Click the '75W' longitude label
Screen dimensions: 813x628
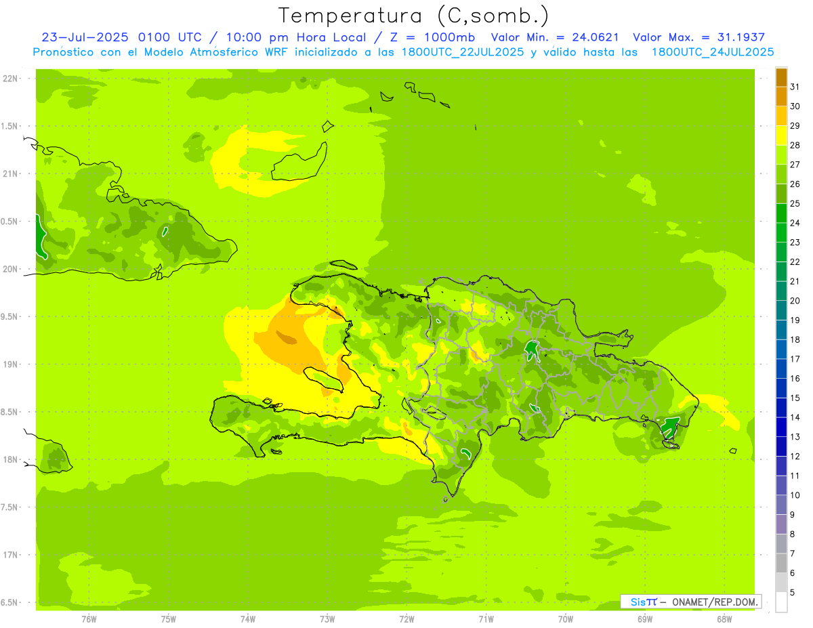169,619
